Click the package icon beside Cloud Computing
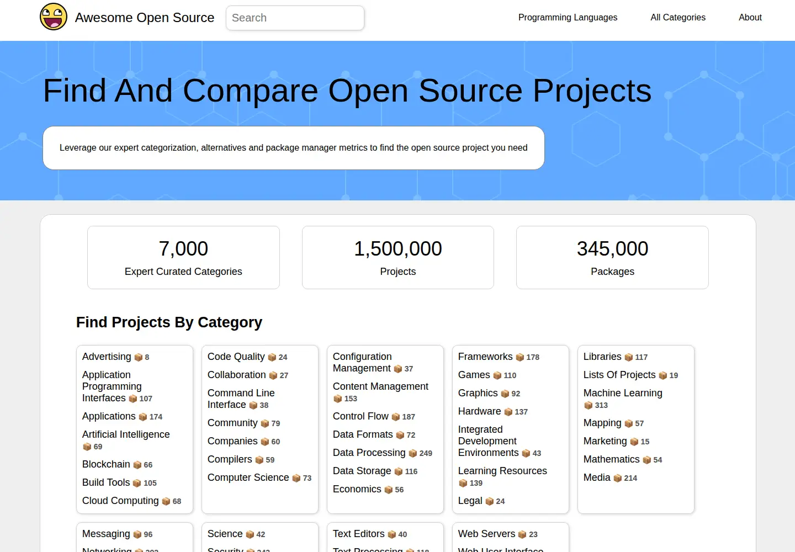 click(166, 501)
